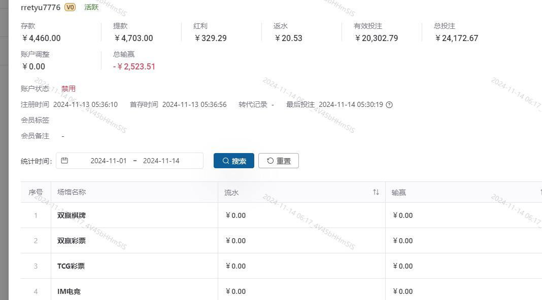Click the username rretyu7776

pyautogui.click(x=41, y=7)
